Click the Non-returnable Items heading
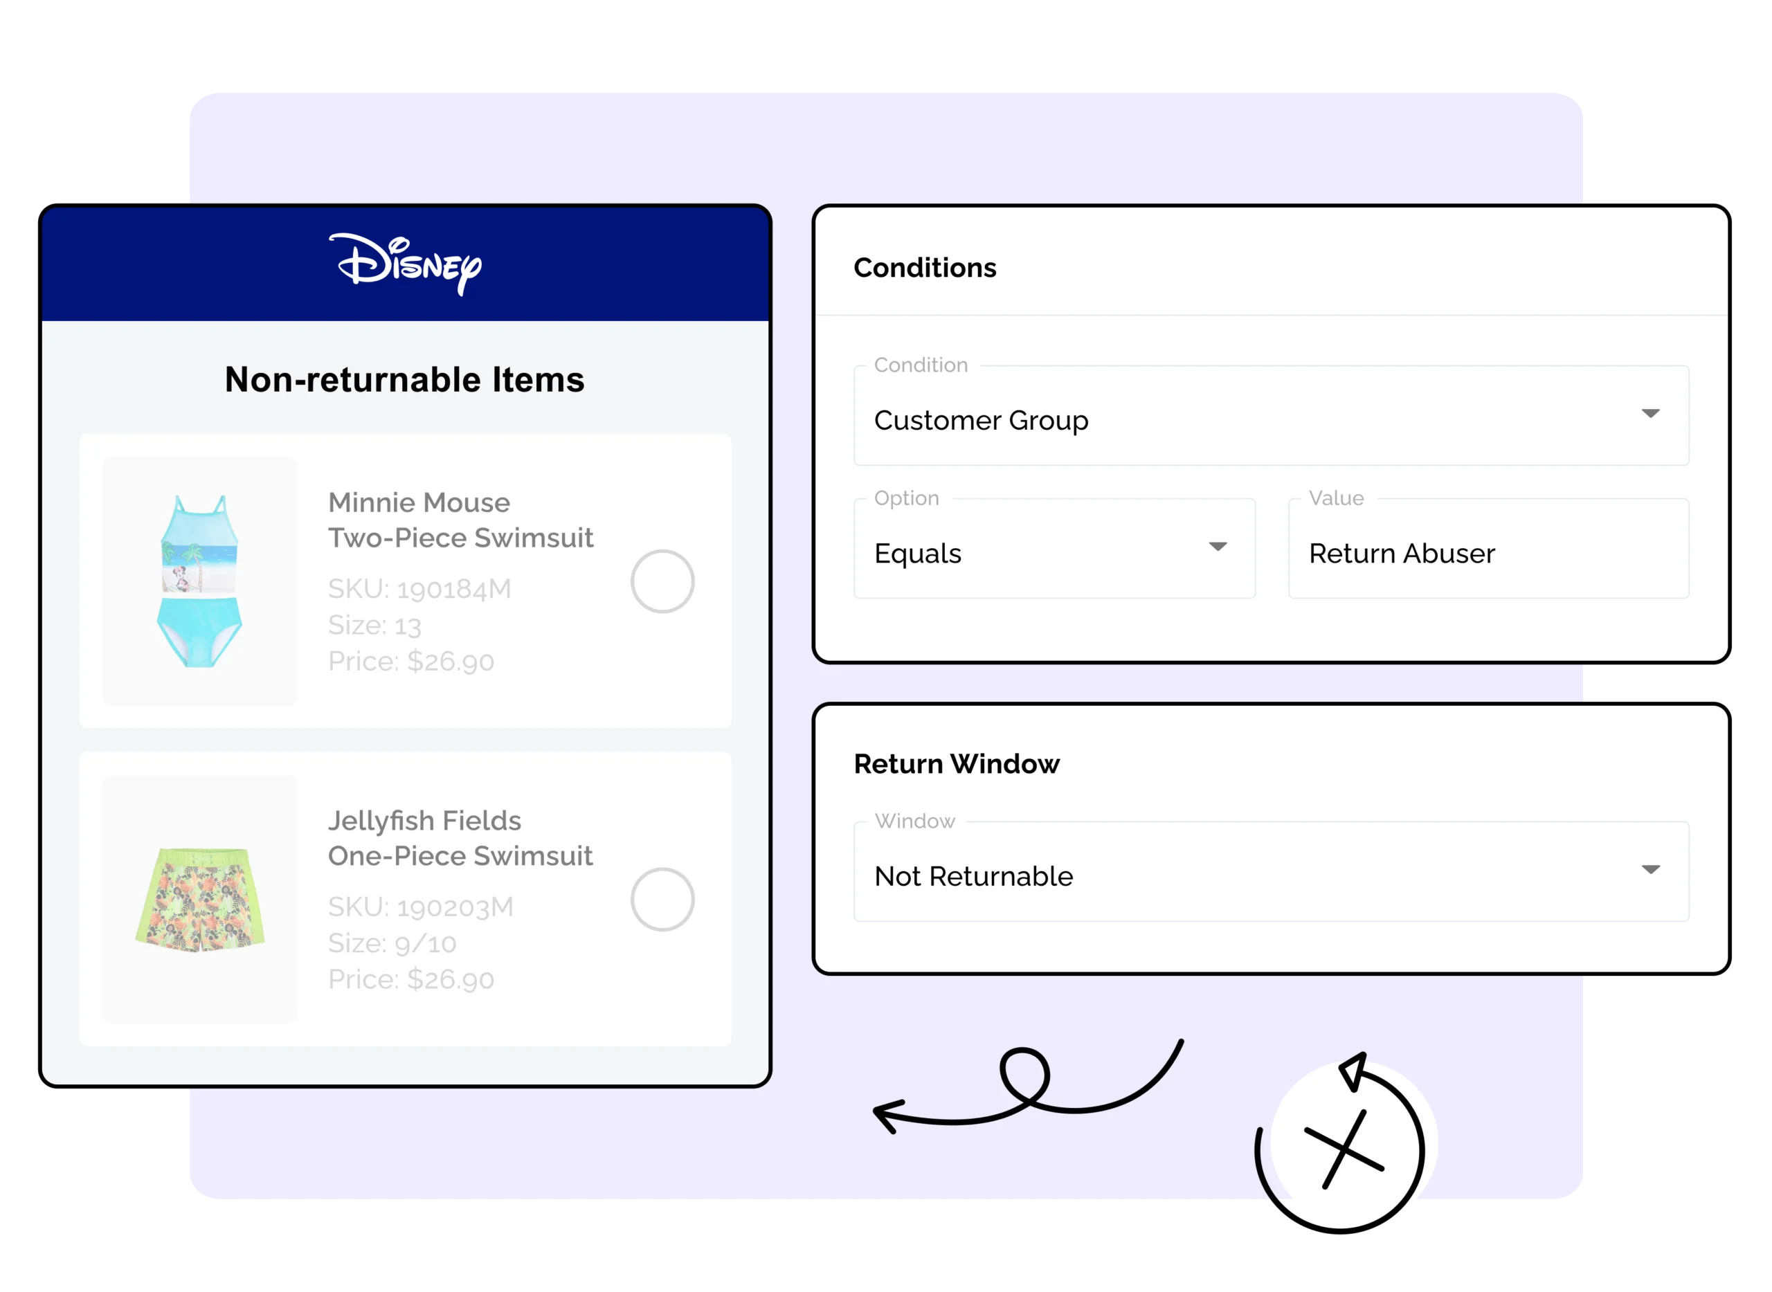This screenshot has height=1292, width=1772. (404, 380)
